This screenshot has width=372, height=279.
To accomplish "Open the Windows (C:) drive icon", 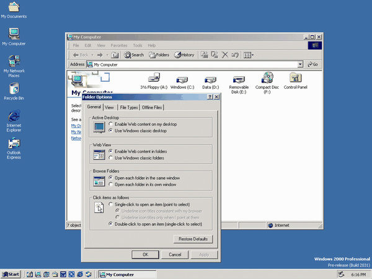I will (x=182, y=82).
